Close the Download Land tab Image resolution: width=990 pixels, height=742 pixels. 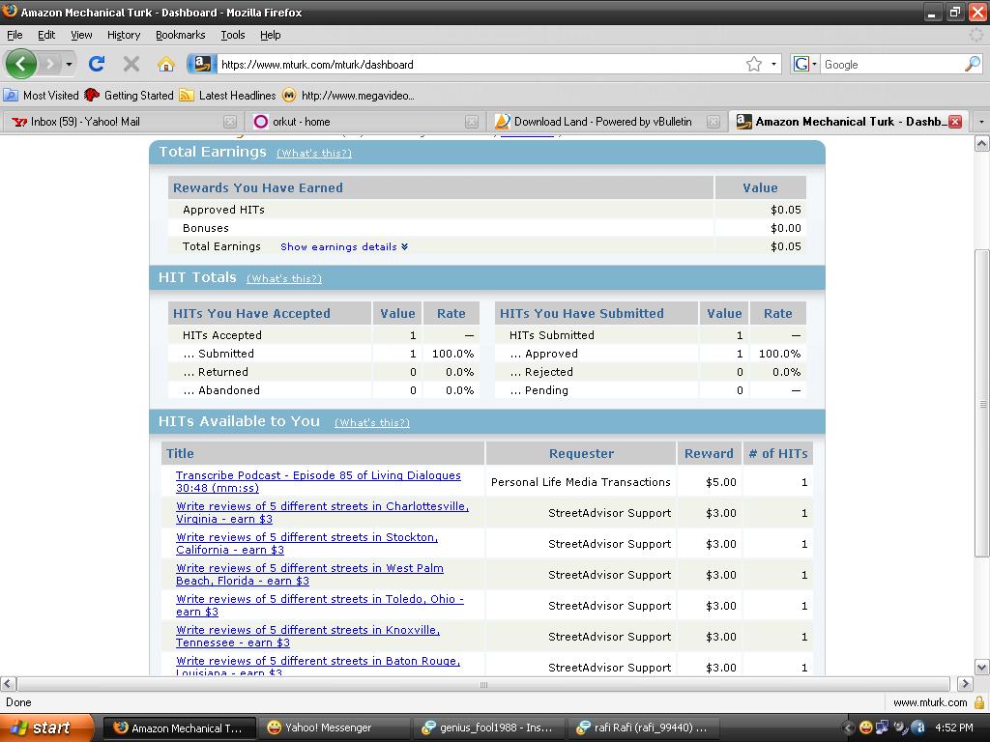tap(713, 121)
